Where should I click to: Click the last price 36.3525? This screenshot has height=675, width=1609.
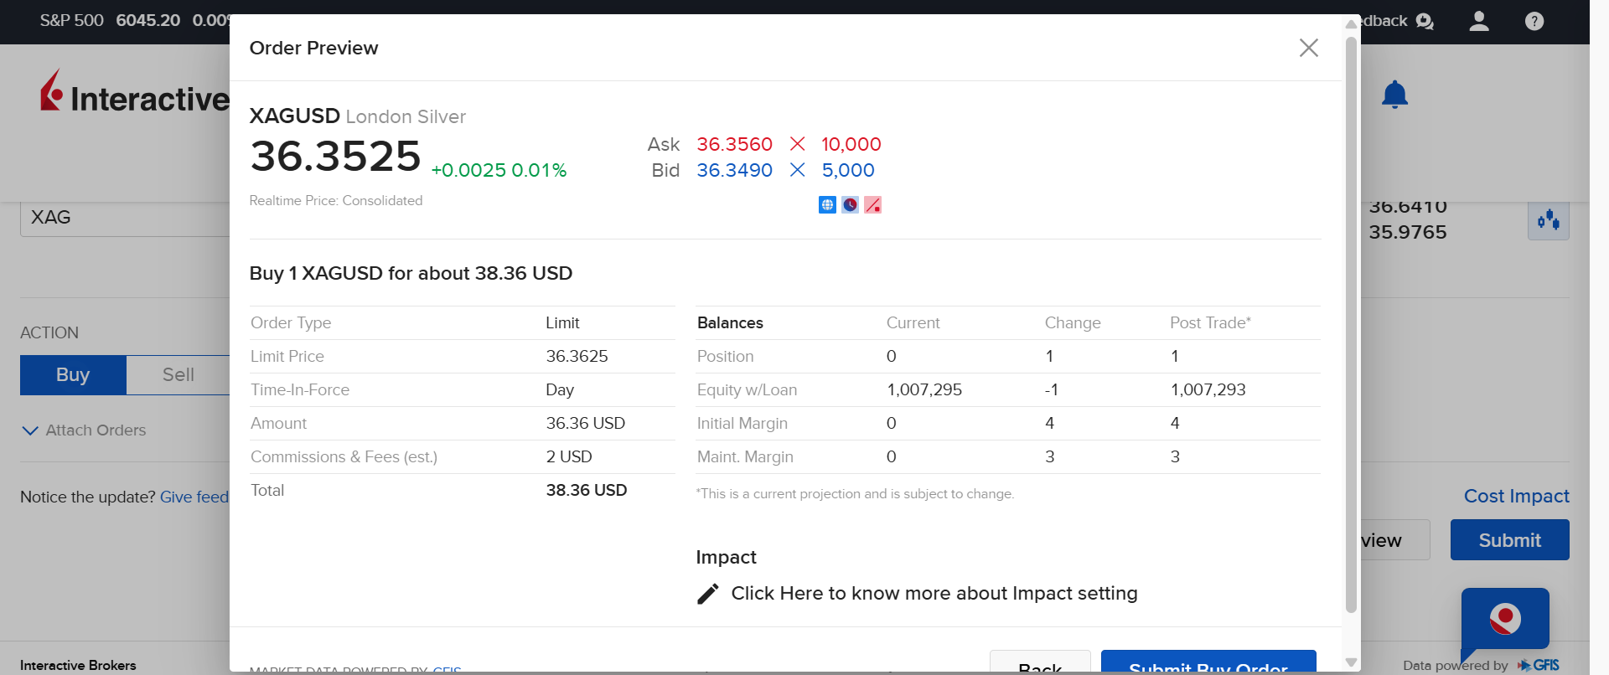pyautogui.click(x=335, y=157)
